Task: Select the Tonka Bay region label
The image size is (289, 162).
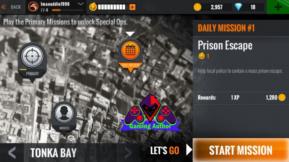Action: (x=54, y=153)
